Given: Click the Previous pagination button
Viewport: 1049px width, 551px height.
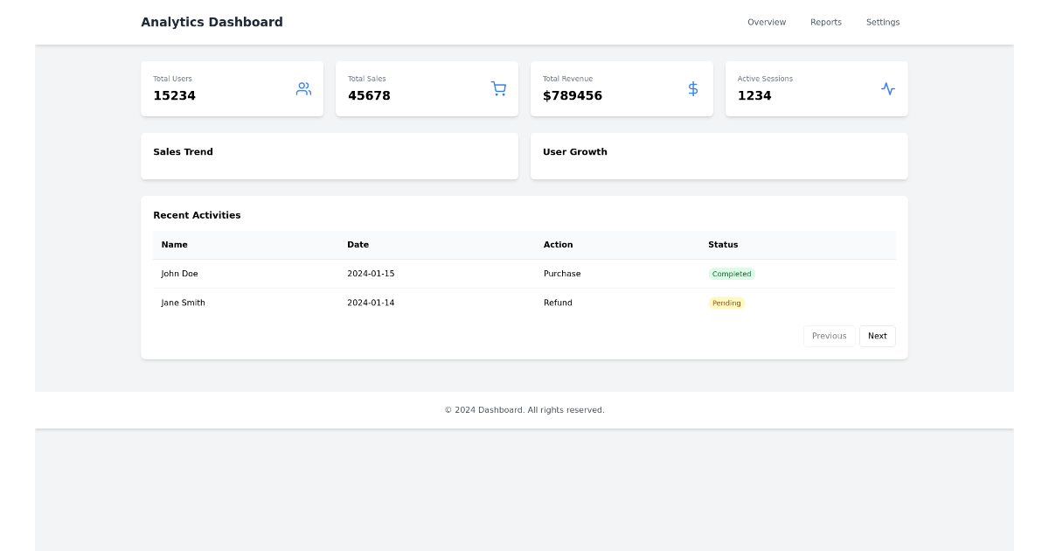Looking at the screenshot, I should [829, 336].
